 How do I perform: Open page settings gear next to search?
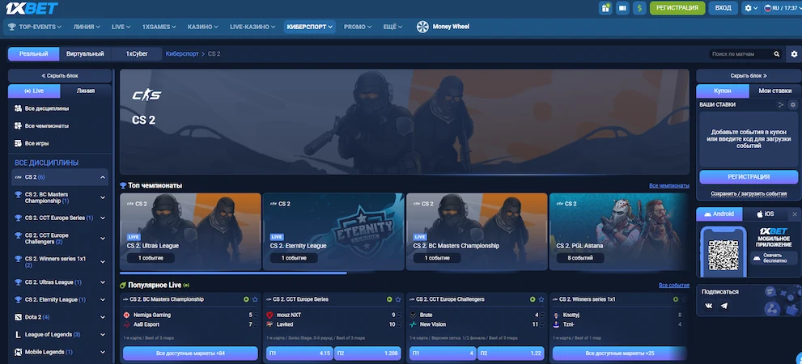795,53
